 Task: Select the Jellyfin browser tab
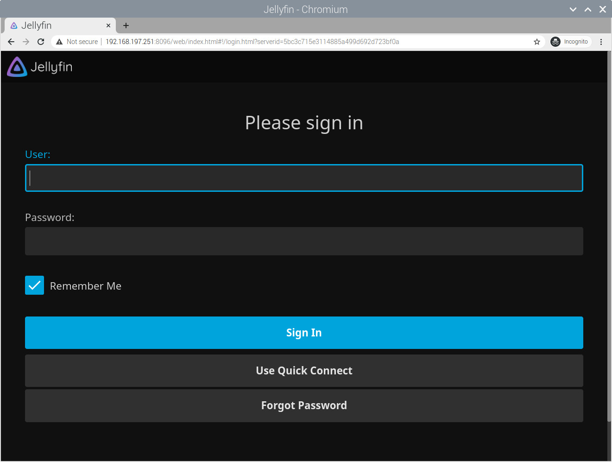tap(60, 25)
